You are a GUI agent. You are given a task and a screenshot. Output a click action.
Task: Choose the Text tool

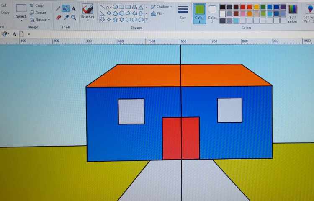[x=74, y=8]
